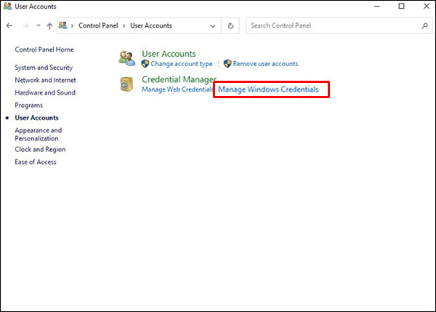Open the recent locations dropdown arrow

coord(39,25)
